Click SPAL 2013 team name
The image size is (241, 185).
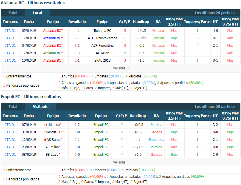pyautogui.click(x=102, y=61)
